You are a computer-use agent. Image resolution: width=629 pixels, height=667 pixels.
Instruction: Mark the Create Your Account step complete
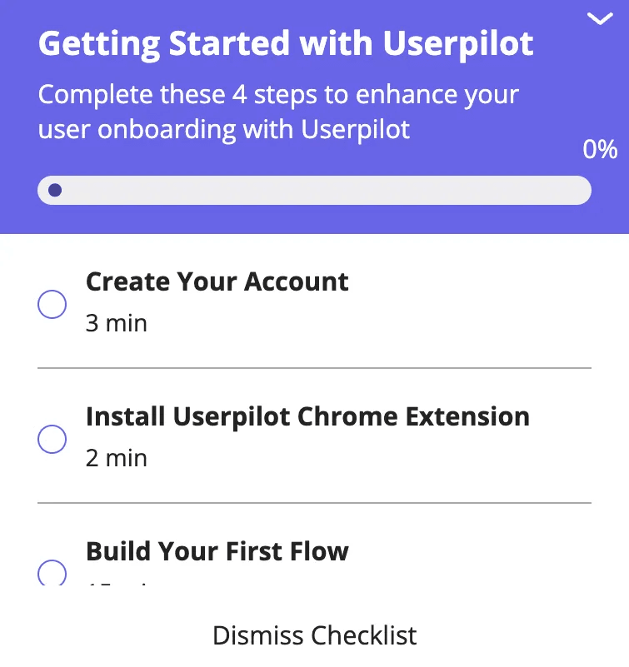(x=52, y=305)
